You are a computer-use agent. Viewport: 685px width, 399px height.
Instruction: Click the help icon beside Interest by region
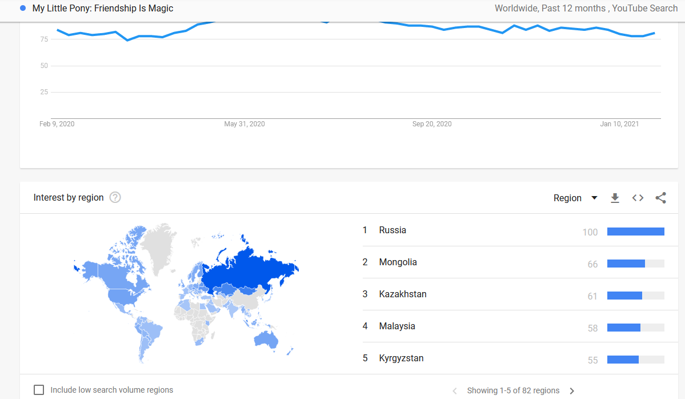coord(115,198)
